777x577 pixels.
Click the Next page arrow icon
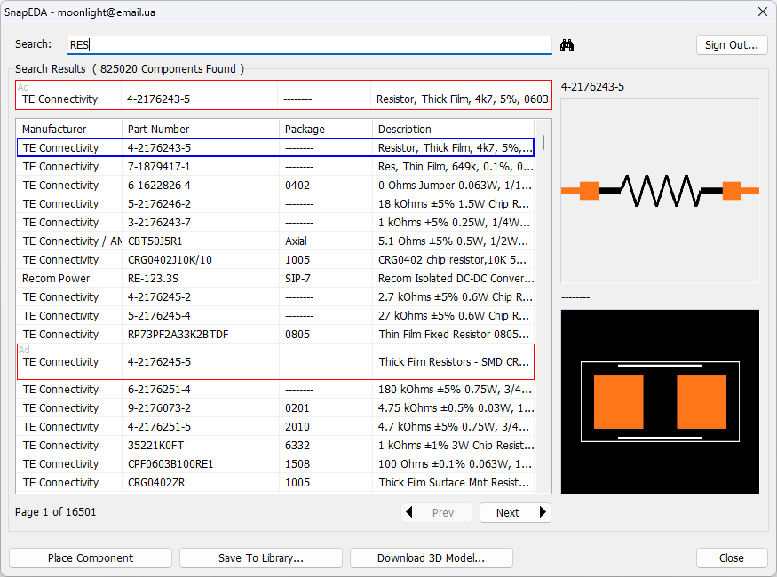point(543,512)
